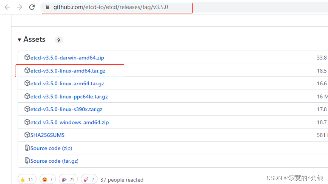Click the browser back arrow
This screenshot has height=184, width=328.
pyautogui.click(x=7, y=7)
